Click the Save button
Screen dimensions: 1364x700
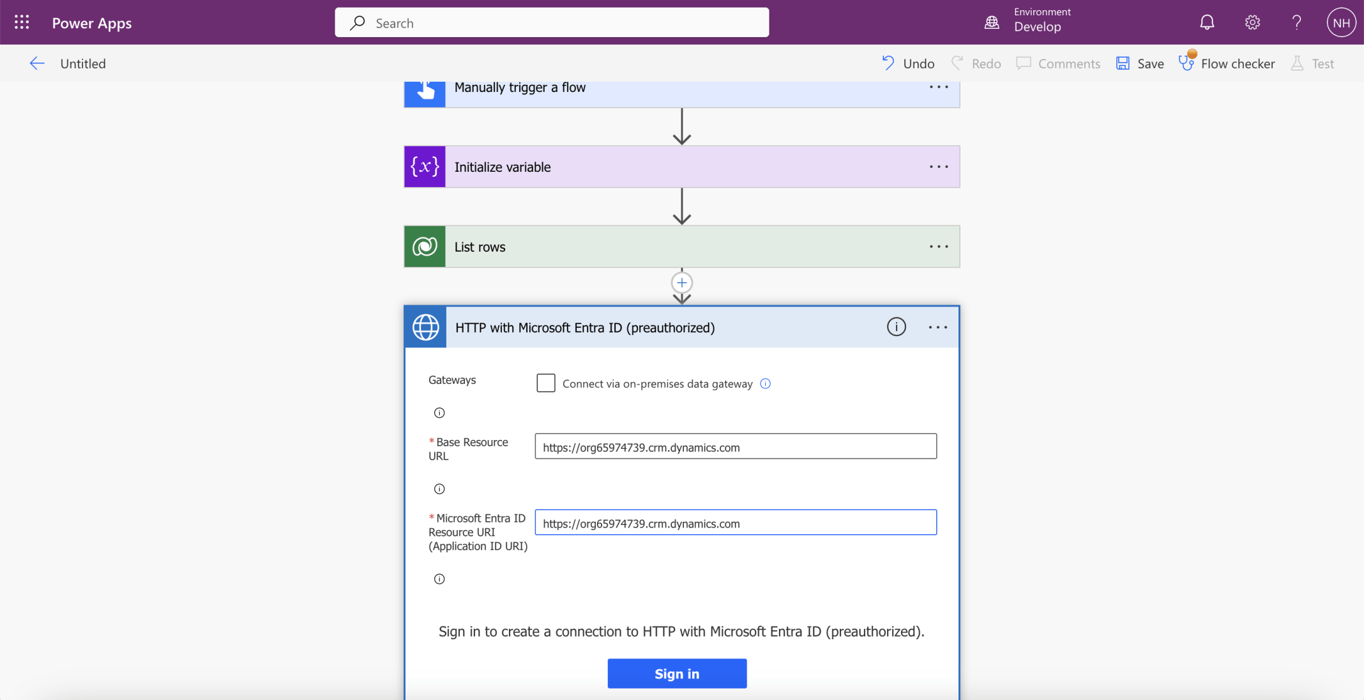[1140, 63]
